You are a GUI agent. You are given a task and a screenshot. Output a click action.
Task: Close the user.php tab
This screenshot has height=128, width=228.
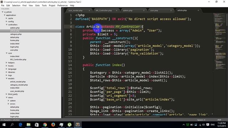[x=171, y=11]
